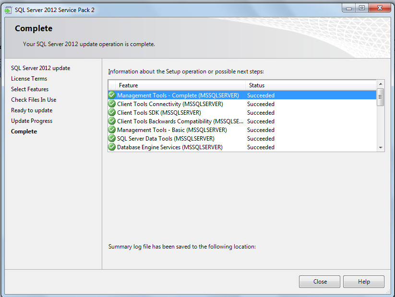Click Succeeded status for Client Tools Connectivity
Screen dimensions: 395x297
coord(261,104)
